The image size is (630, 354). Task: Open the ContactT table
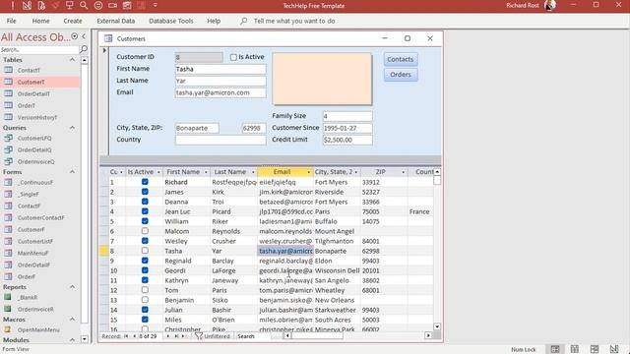29,70
